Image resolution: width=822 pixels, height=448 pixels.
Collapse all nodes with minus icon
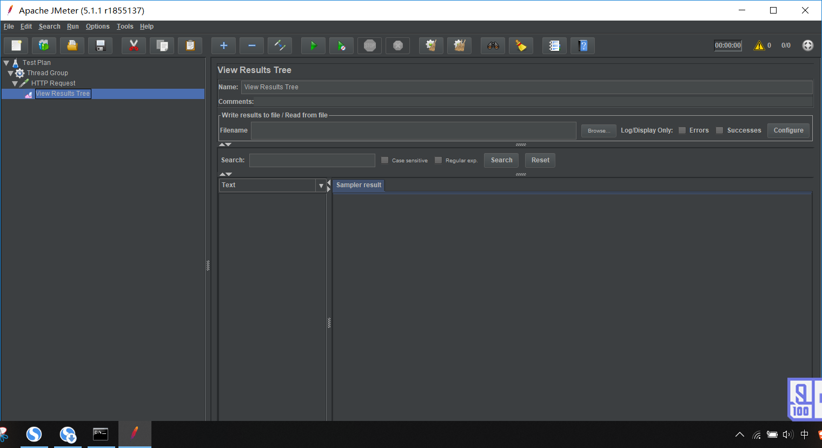(251, 46)
